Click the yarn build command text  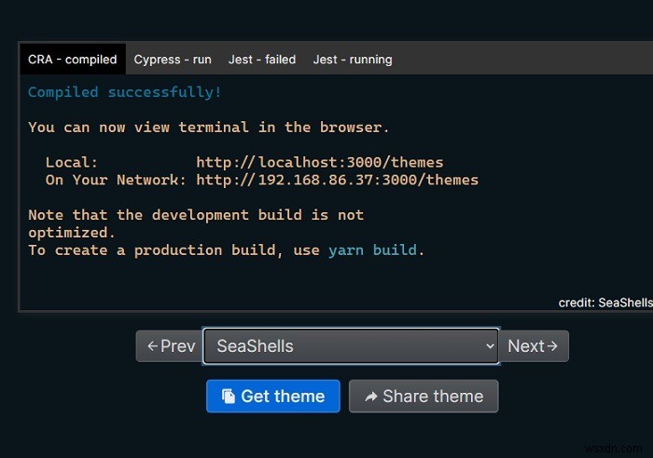point(372,250)
